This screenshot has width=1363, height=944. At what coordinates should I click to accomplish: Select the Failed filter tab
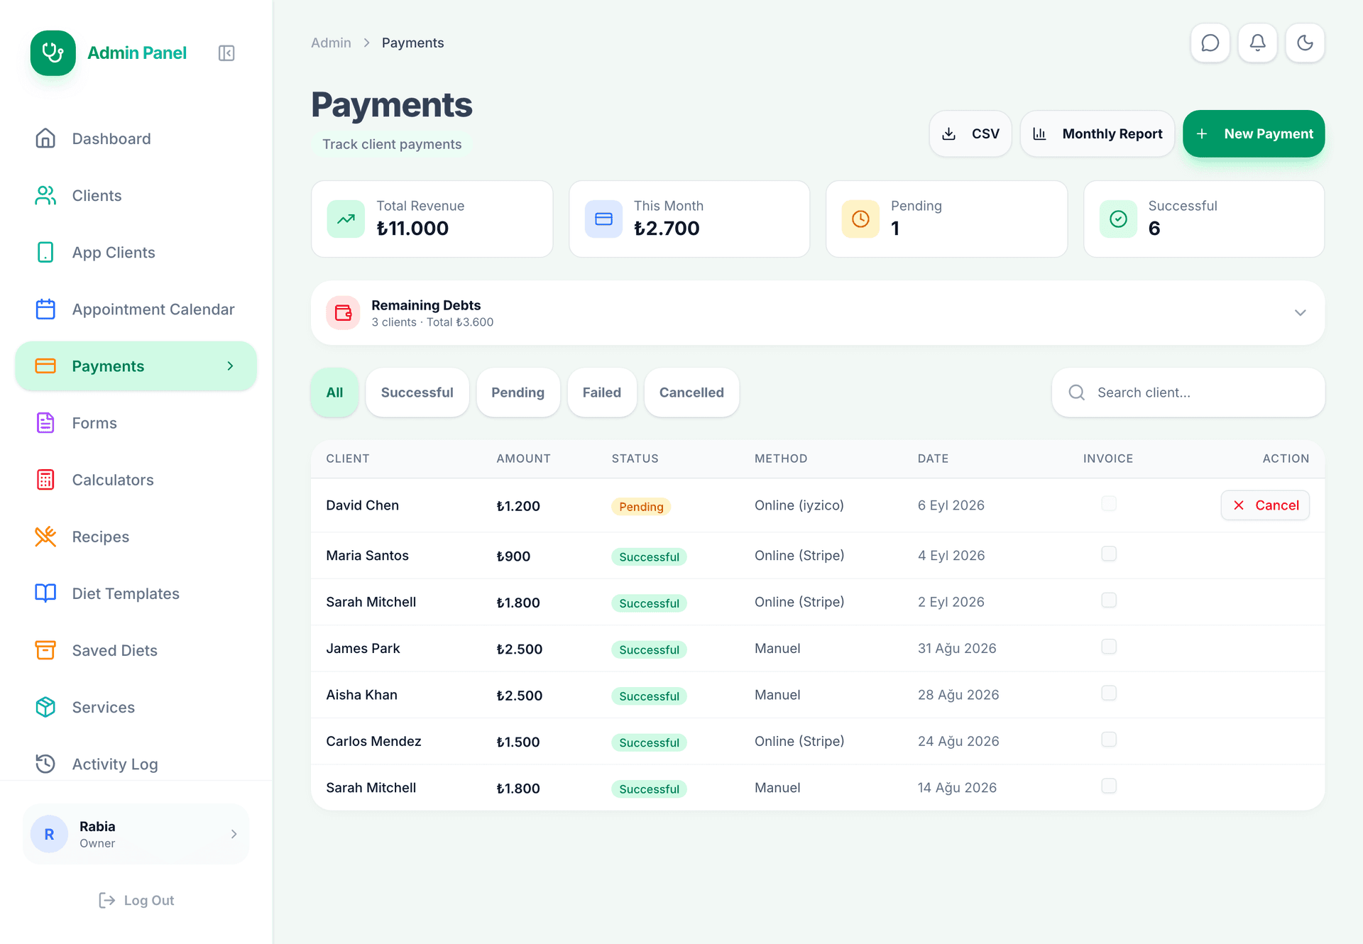coord(601,393)
